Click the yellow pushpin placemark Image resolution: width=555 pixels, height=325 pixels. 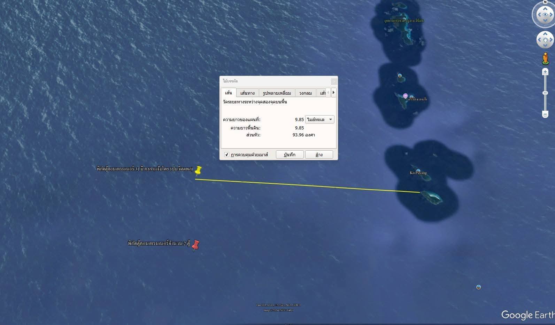[x=198, y=170]
